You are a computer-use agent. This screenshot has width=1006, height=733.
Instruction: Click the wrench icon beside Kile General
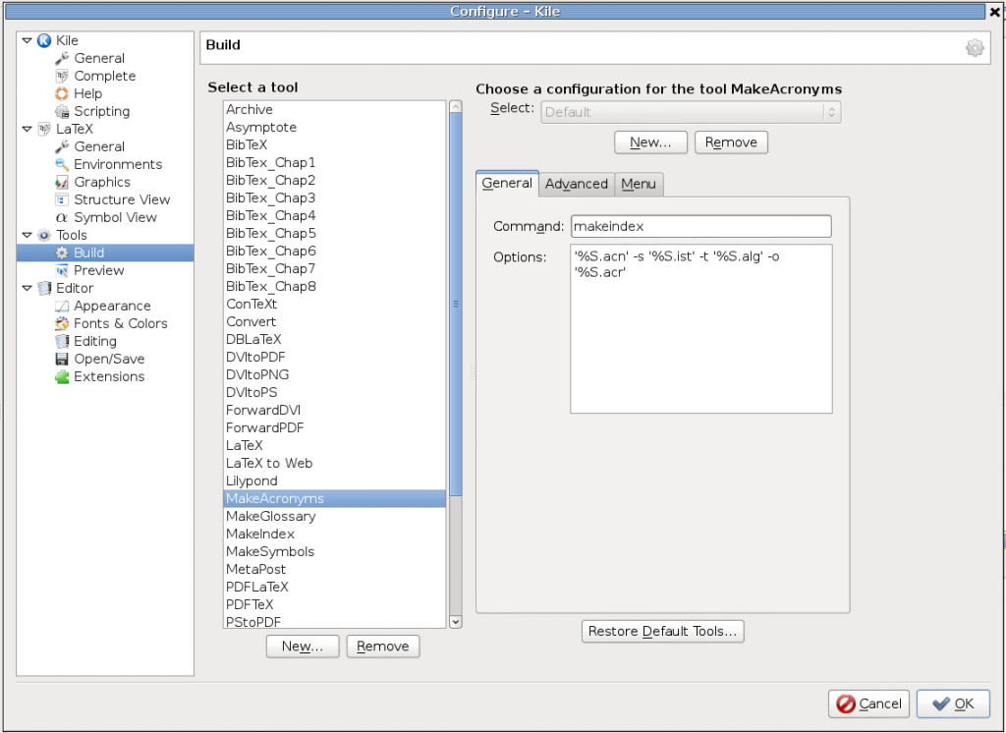[62, 58]
